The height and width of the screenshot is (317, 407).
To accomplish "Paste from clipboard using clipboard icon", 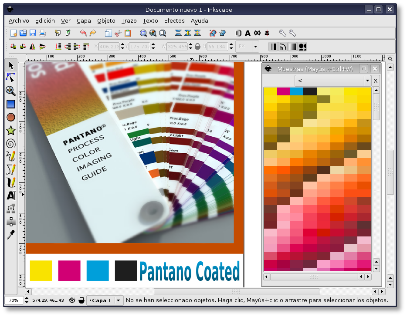I will click(x=127, y=33).
